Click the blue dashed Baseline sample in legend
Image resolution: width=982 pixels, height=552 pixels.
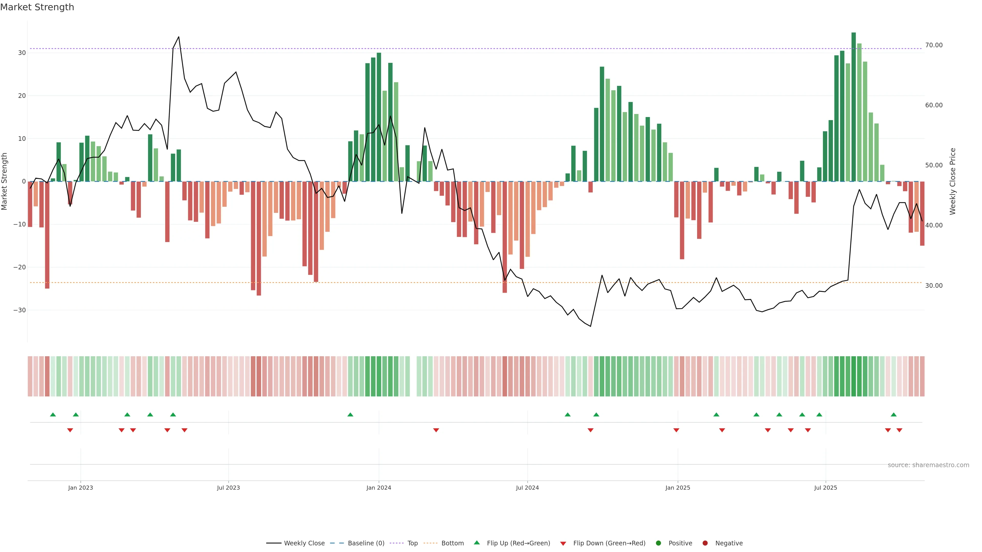pos(337,543)
